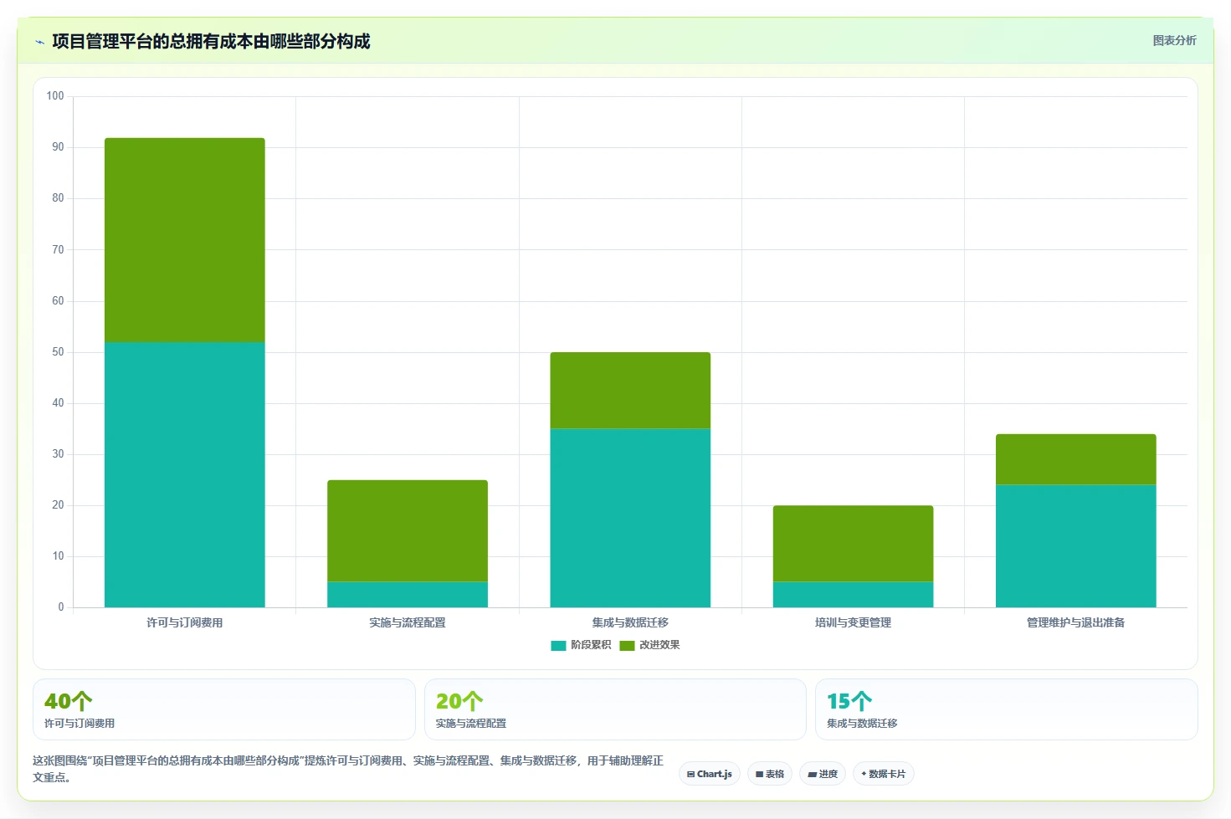Toggle the 改进效果 legend entry
1231x819 pixels.
[649, 645]
